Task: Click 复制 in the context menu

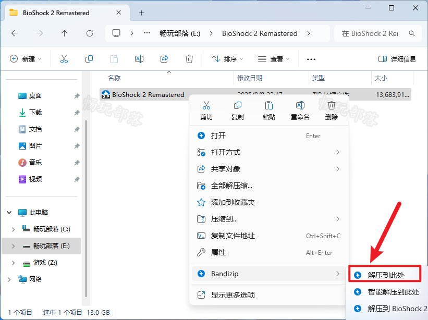Action: 237,111
